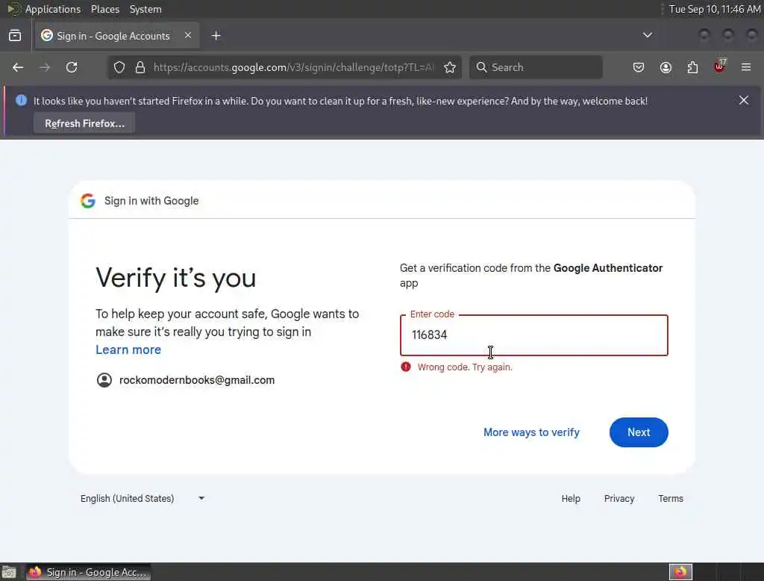The height and width of the screenshot is (581, 764).
Task: Click the clock showing Tue Sep 10
Action: [x=714, y=9]
